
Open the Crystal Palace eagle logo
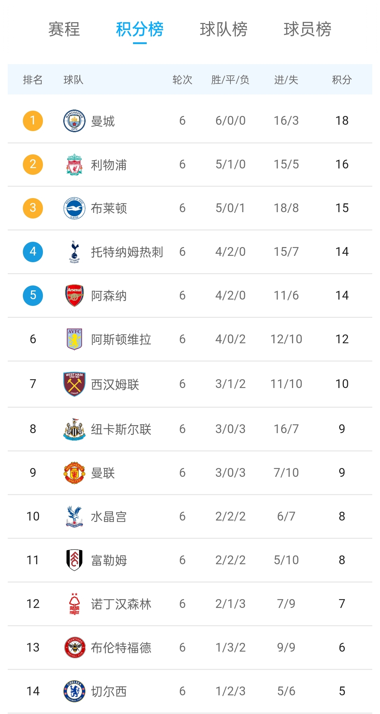(x=74, y=517)
